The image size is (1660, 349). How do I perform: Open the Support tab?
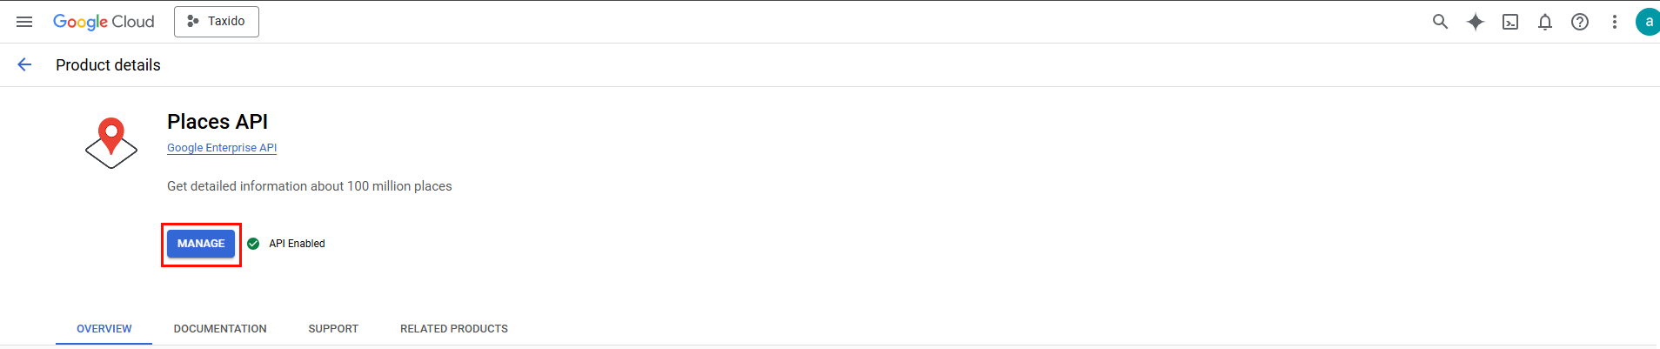pyautogui.click(x=333, y=329)
